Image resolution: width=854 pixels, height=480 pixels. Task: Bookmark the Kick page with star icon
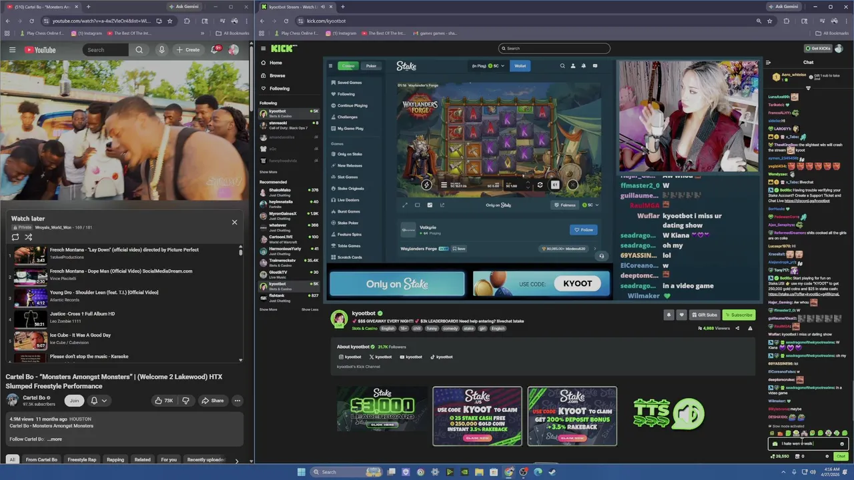click(x=769, y=21)
